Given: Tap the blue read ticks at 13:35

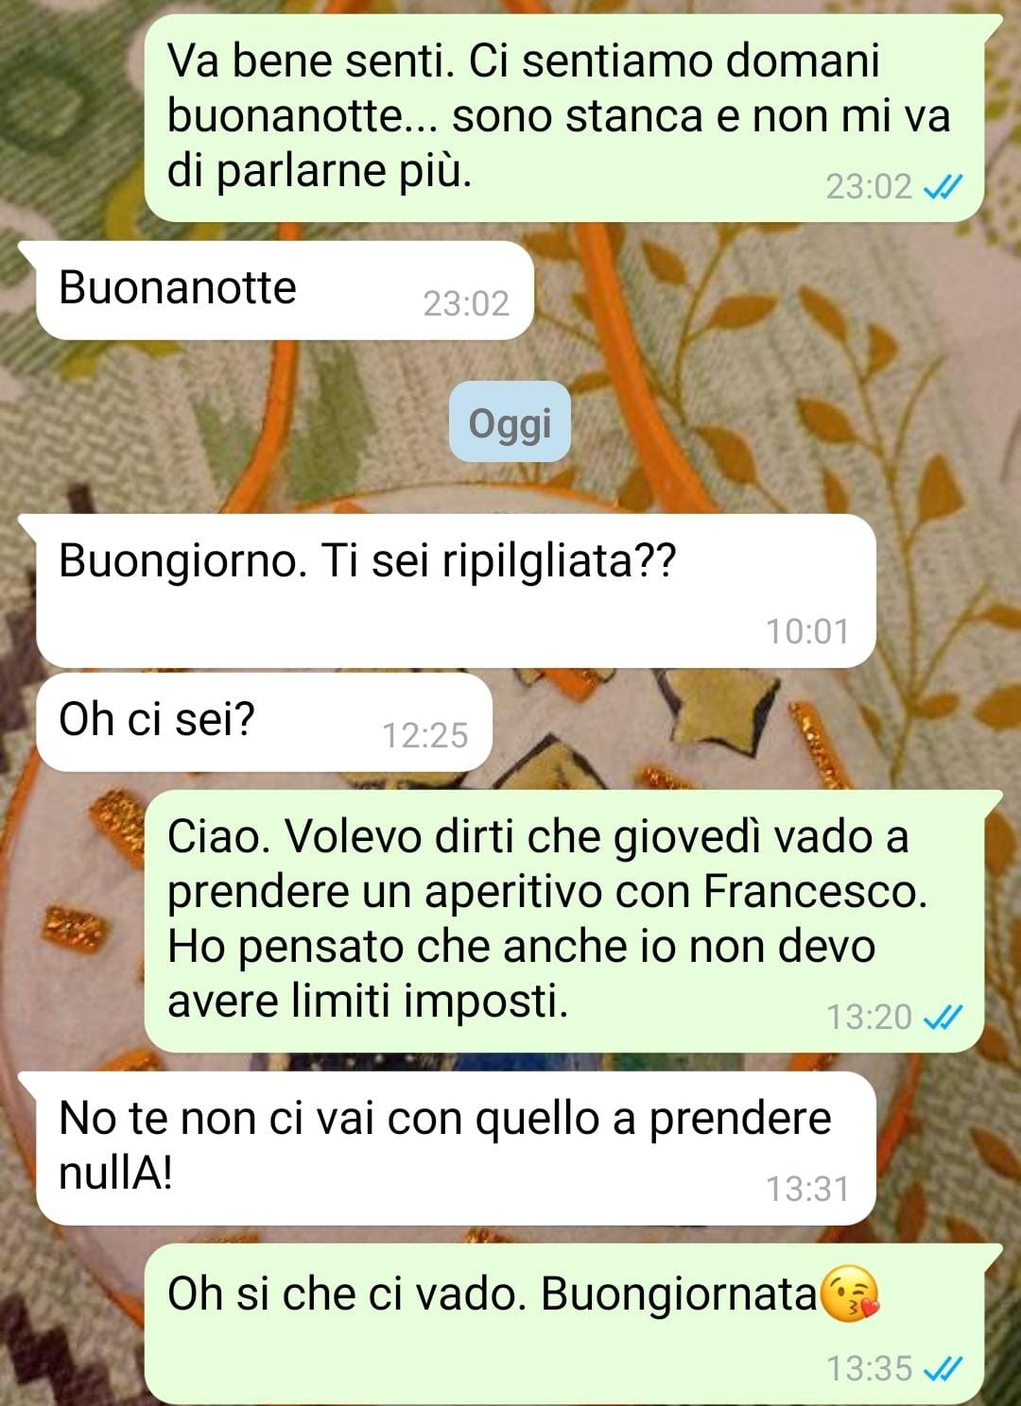Looking at the screenshot, I should click(942, 1368).
